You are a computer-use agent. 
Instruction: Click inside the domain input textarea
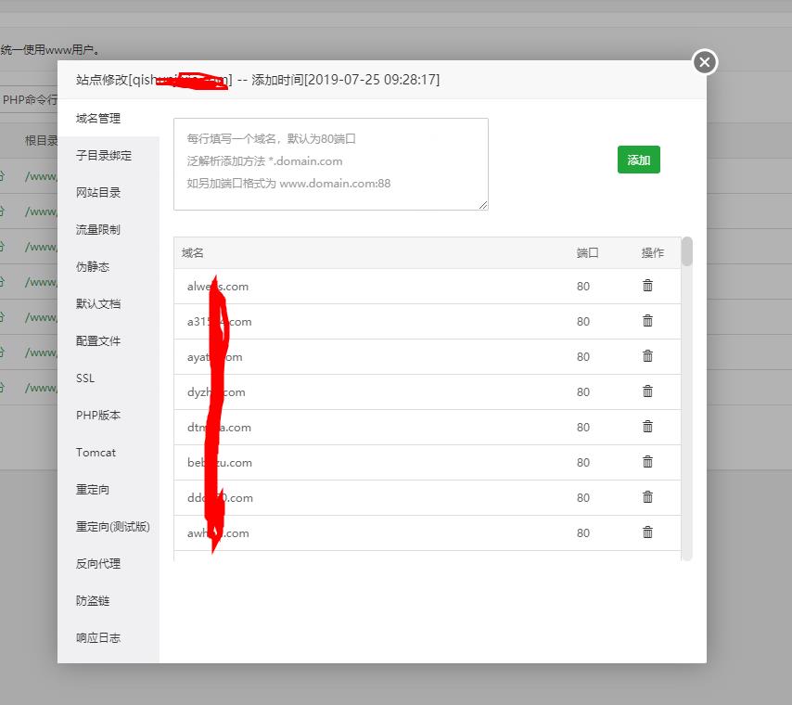tap(330, 163)
